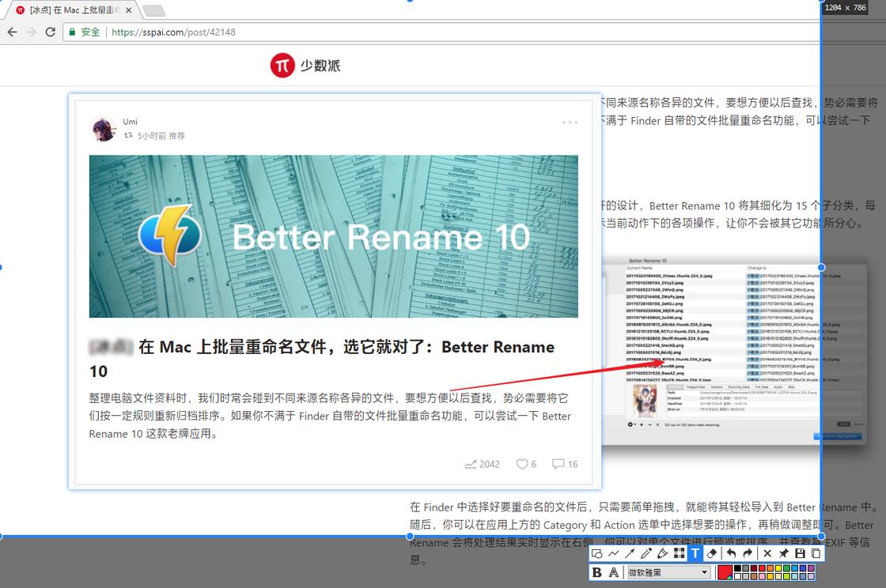The width and height of the screenshot is (886, 588).
Task: Pick the black color swatch
Action: tap(737, 569)
